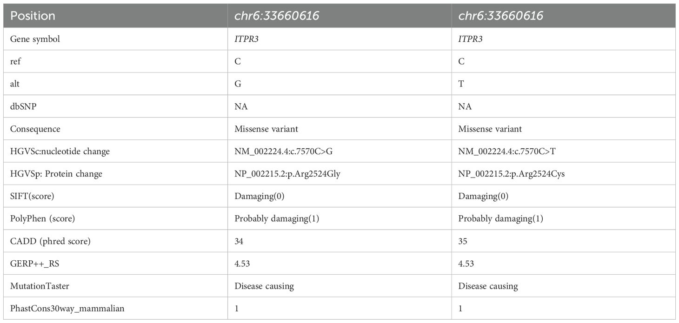Click the SIFT(score) row label
This screenshot has width=679, height=323.
coord(32,196)
